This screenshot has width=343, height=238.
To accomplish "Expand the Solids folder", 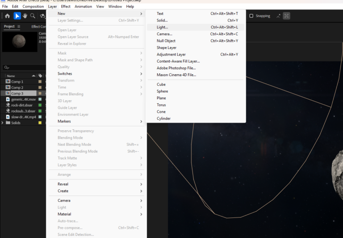I will [2, 123].
